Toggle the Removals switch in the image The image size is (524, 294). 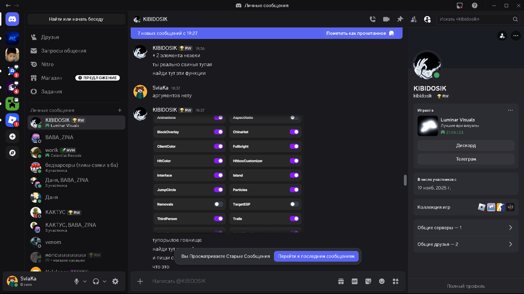click(x=219, y=204)
